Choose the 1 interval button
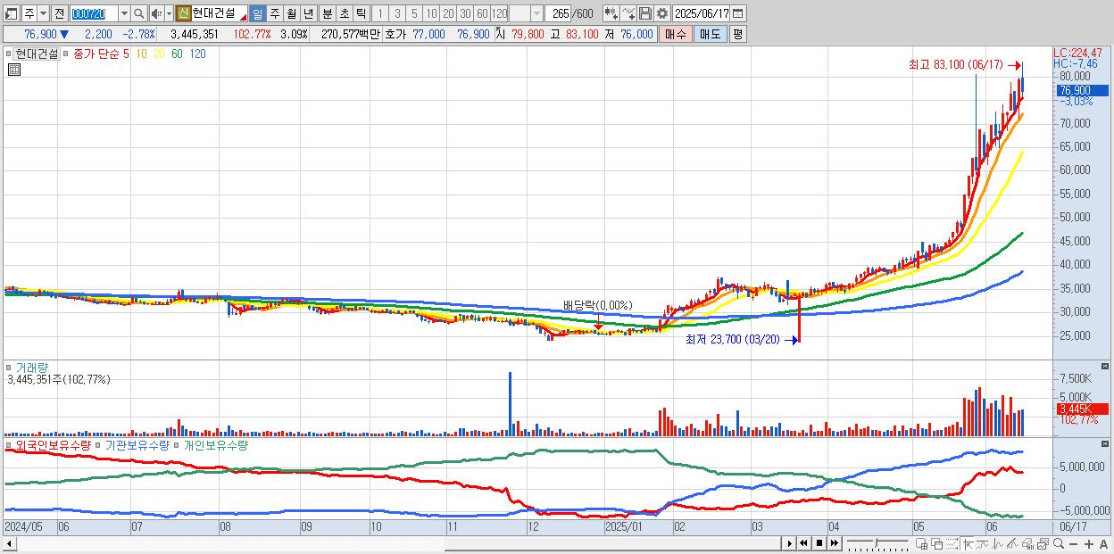Screen dimensions: 1114x554 tap(379, 13)
